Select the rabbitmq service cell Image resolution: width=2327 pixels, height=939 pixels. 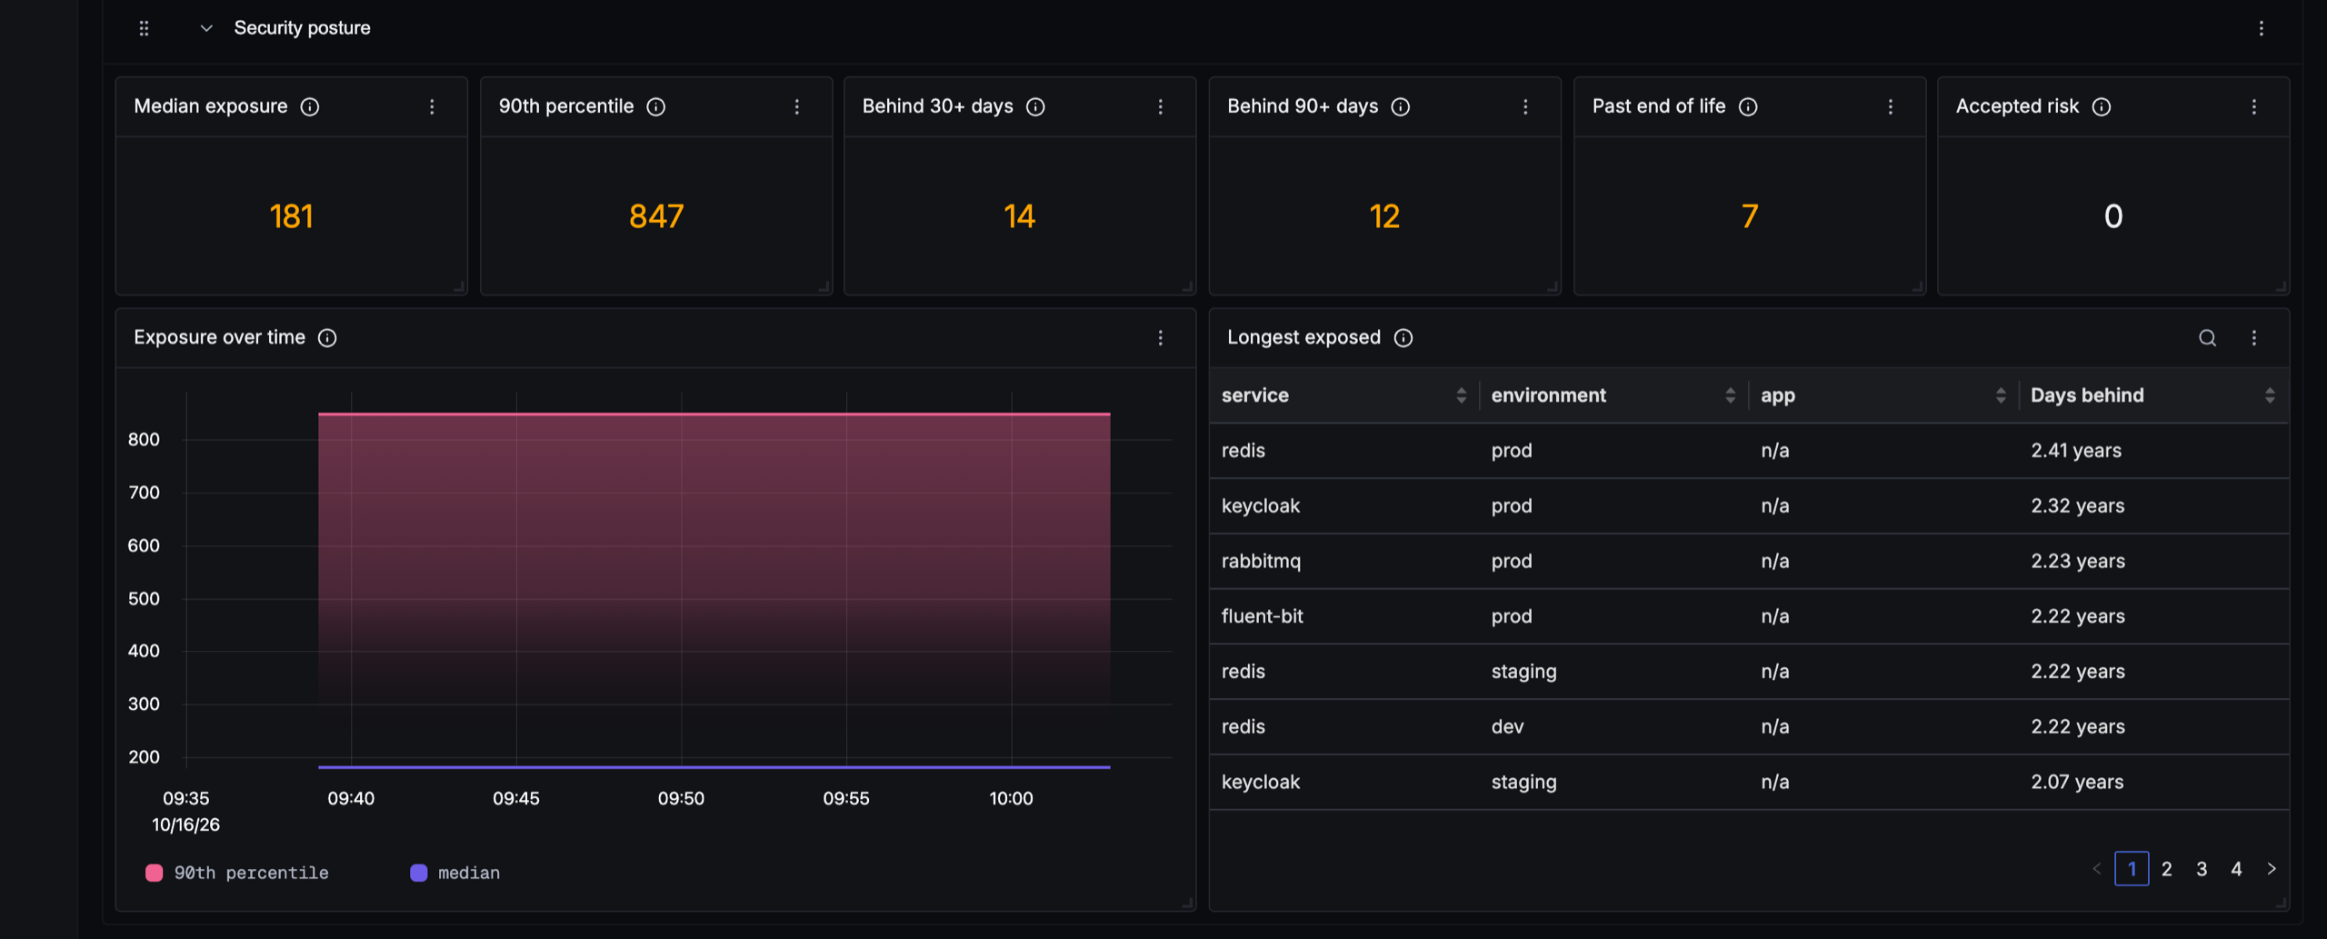(1261, 561)
